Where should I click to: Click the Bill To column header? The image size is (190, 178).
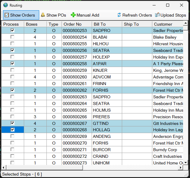point(107,24)
